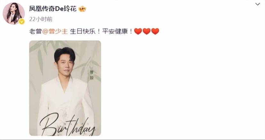Follow the @曾少主 mention link
The height and width of the screenshot is (140, 265).
[x=55, y=31]
